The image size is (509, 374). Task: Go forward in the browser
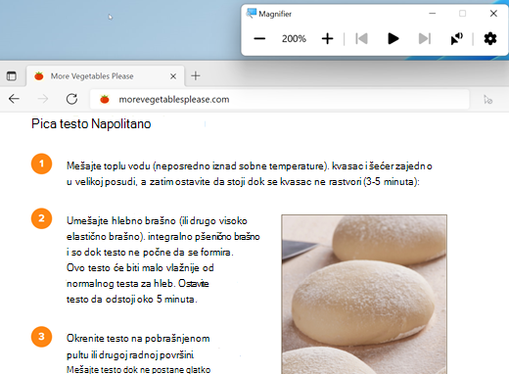coord(43,99)
